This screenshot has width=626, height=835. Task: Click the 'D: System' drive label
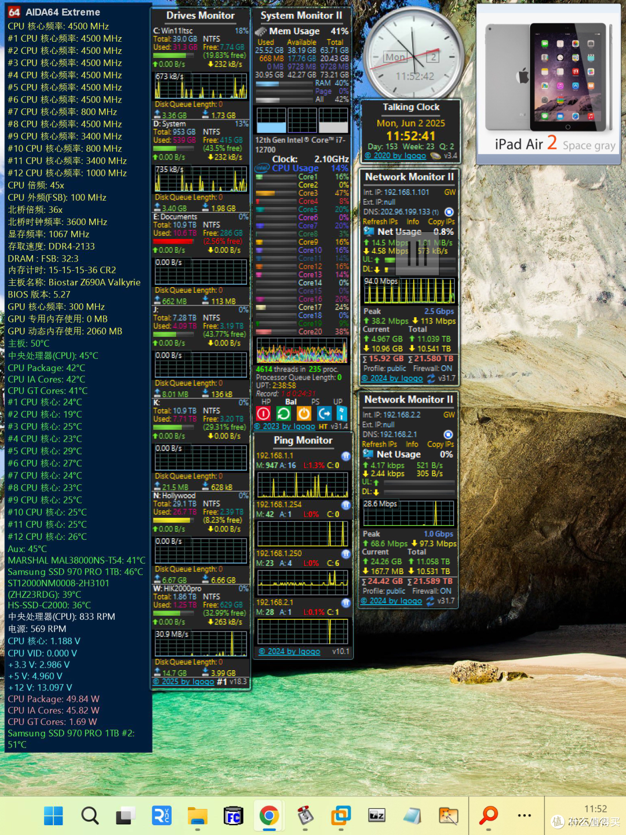[x=169, y=124]
